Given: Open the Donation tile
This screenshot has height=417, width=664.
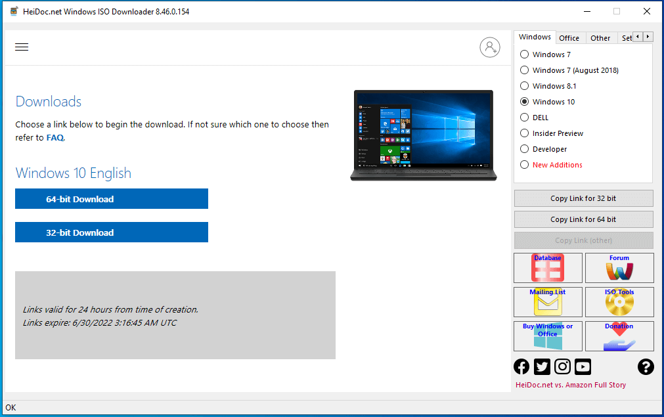Looking at the screenshot, I should pyautogui.click(x=619, y=336).
